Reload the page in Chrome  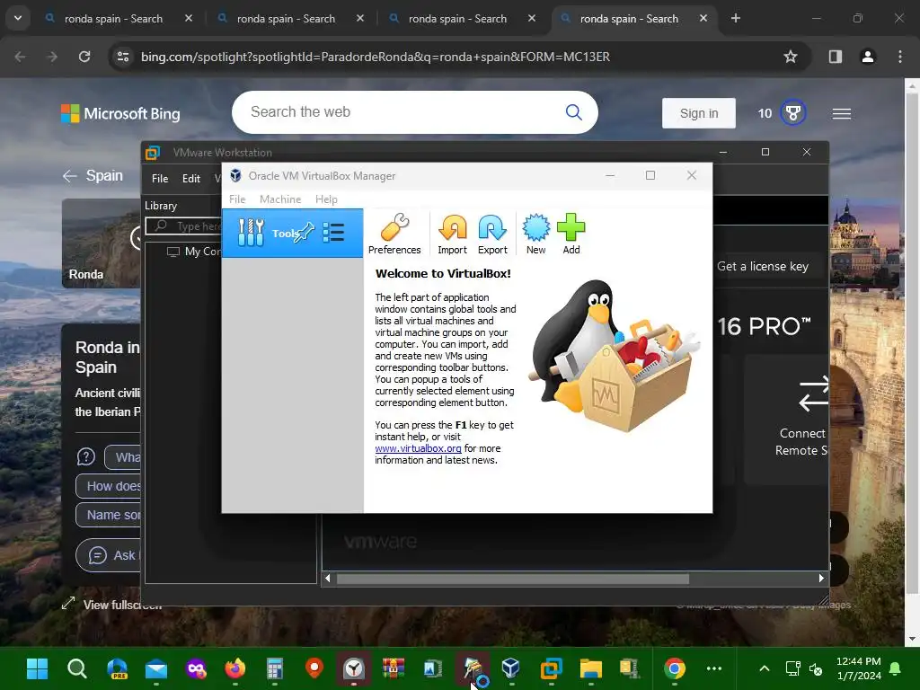[84, 57]
